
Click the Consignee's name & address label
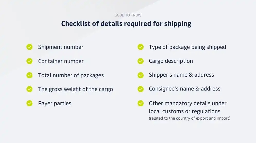tap(185, 89)
